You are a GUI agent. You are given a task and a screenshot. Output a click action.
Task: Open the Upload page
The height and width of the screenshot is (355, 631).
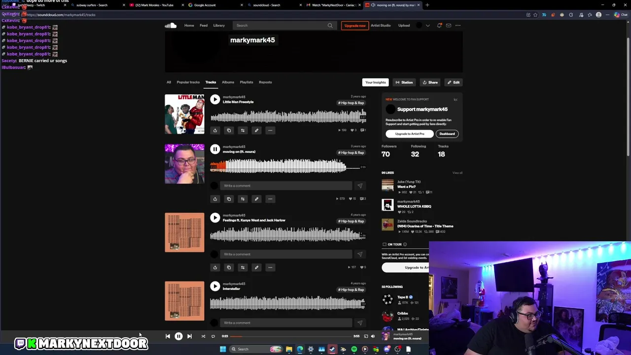coord(404,25)
